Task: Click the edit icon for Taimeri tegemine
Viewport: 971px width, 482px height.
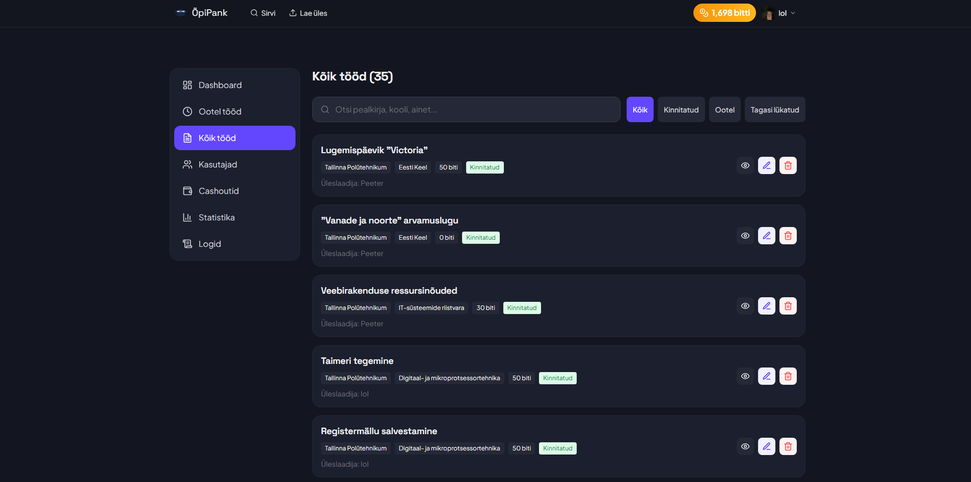Action: pos(766,376)
